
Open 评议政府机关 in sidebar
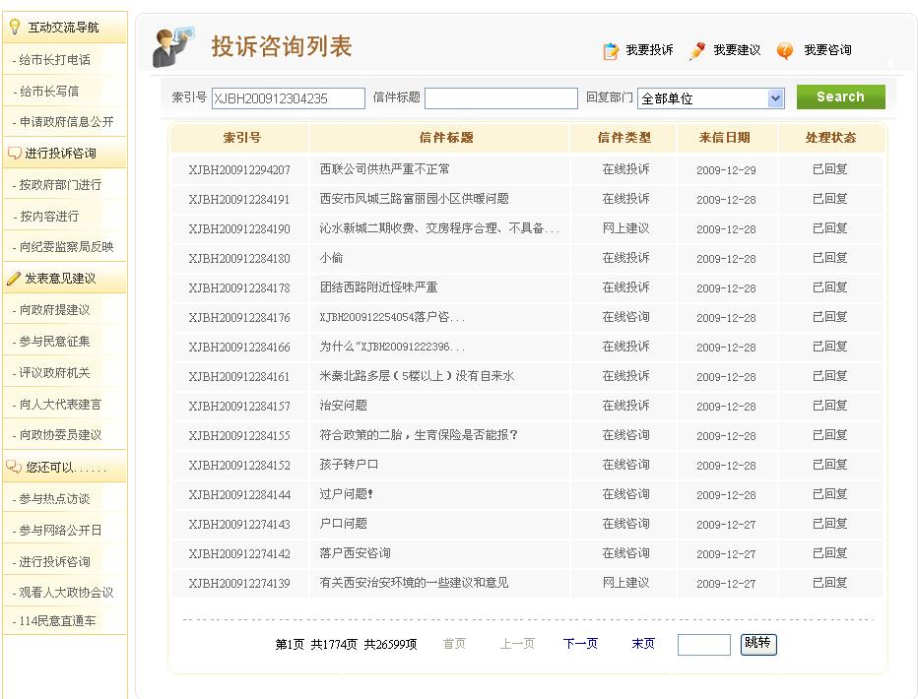54,372
